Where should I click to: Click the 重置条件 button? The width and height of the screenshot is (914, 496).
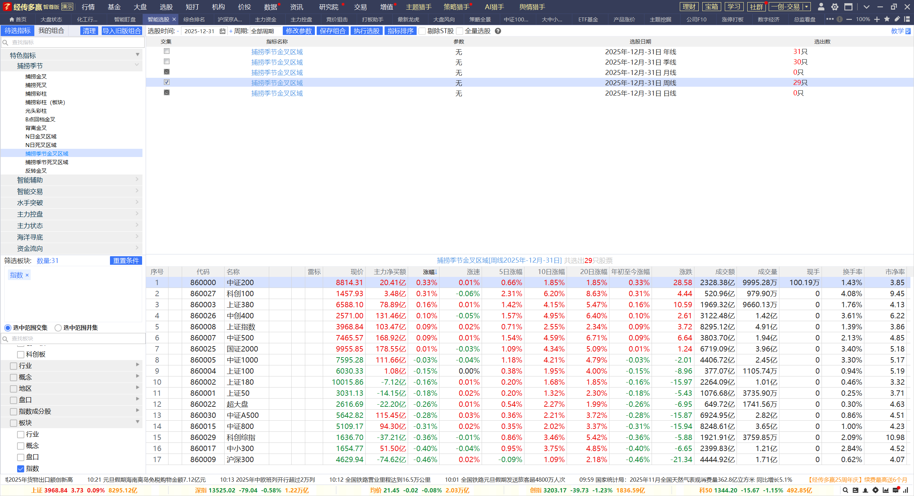click(126, 260)
